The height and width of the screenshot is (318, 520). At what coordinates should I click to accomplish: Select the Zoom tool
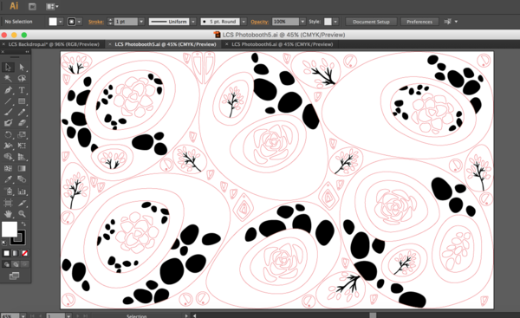tap(22, 214)
